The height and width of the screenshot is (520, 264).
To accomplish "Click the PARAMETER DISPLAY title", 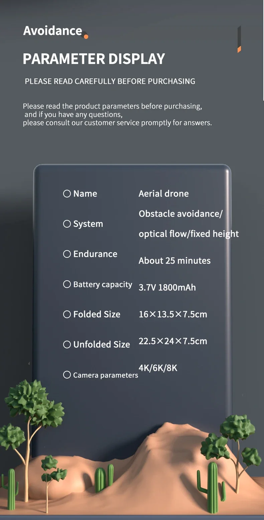I will click(94, 59).
